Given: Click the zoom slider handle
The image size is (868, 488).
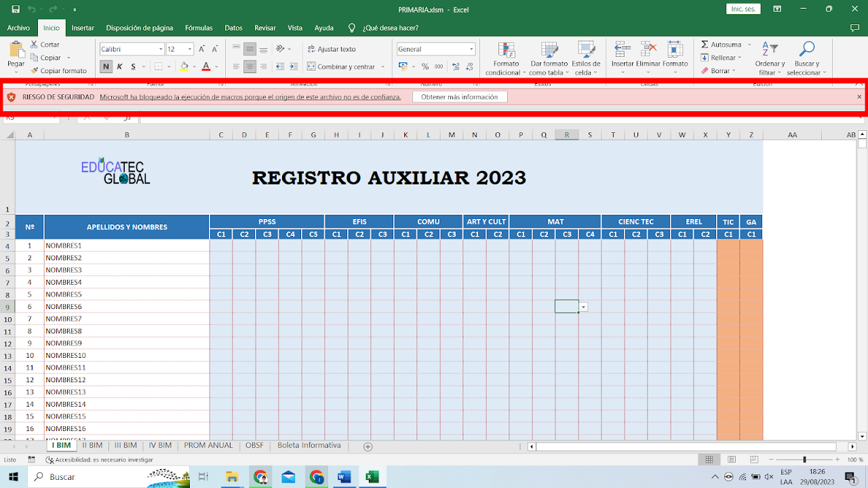Looking at the screenshot, I should pyautogui.click(x=804, y=460).
